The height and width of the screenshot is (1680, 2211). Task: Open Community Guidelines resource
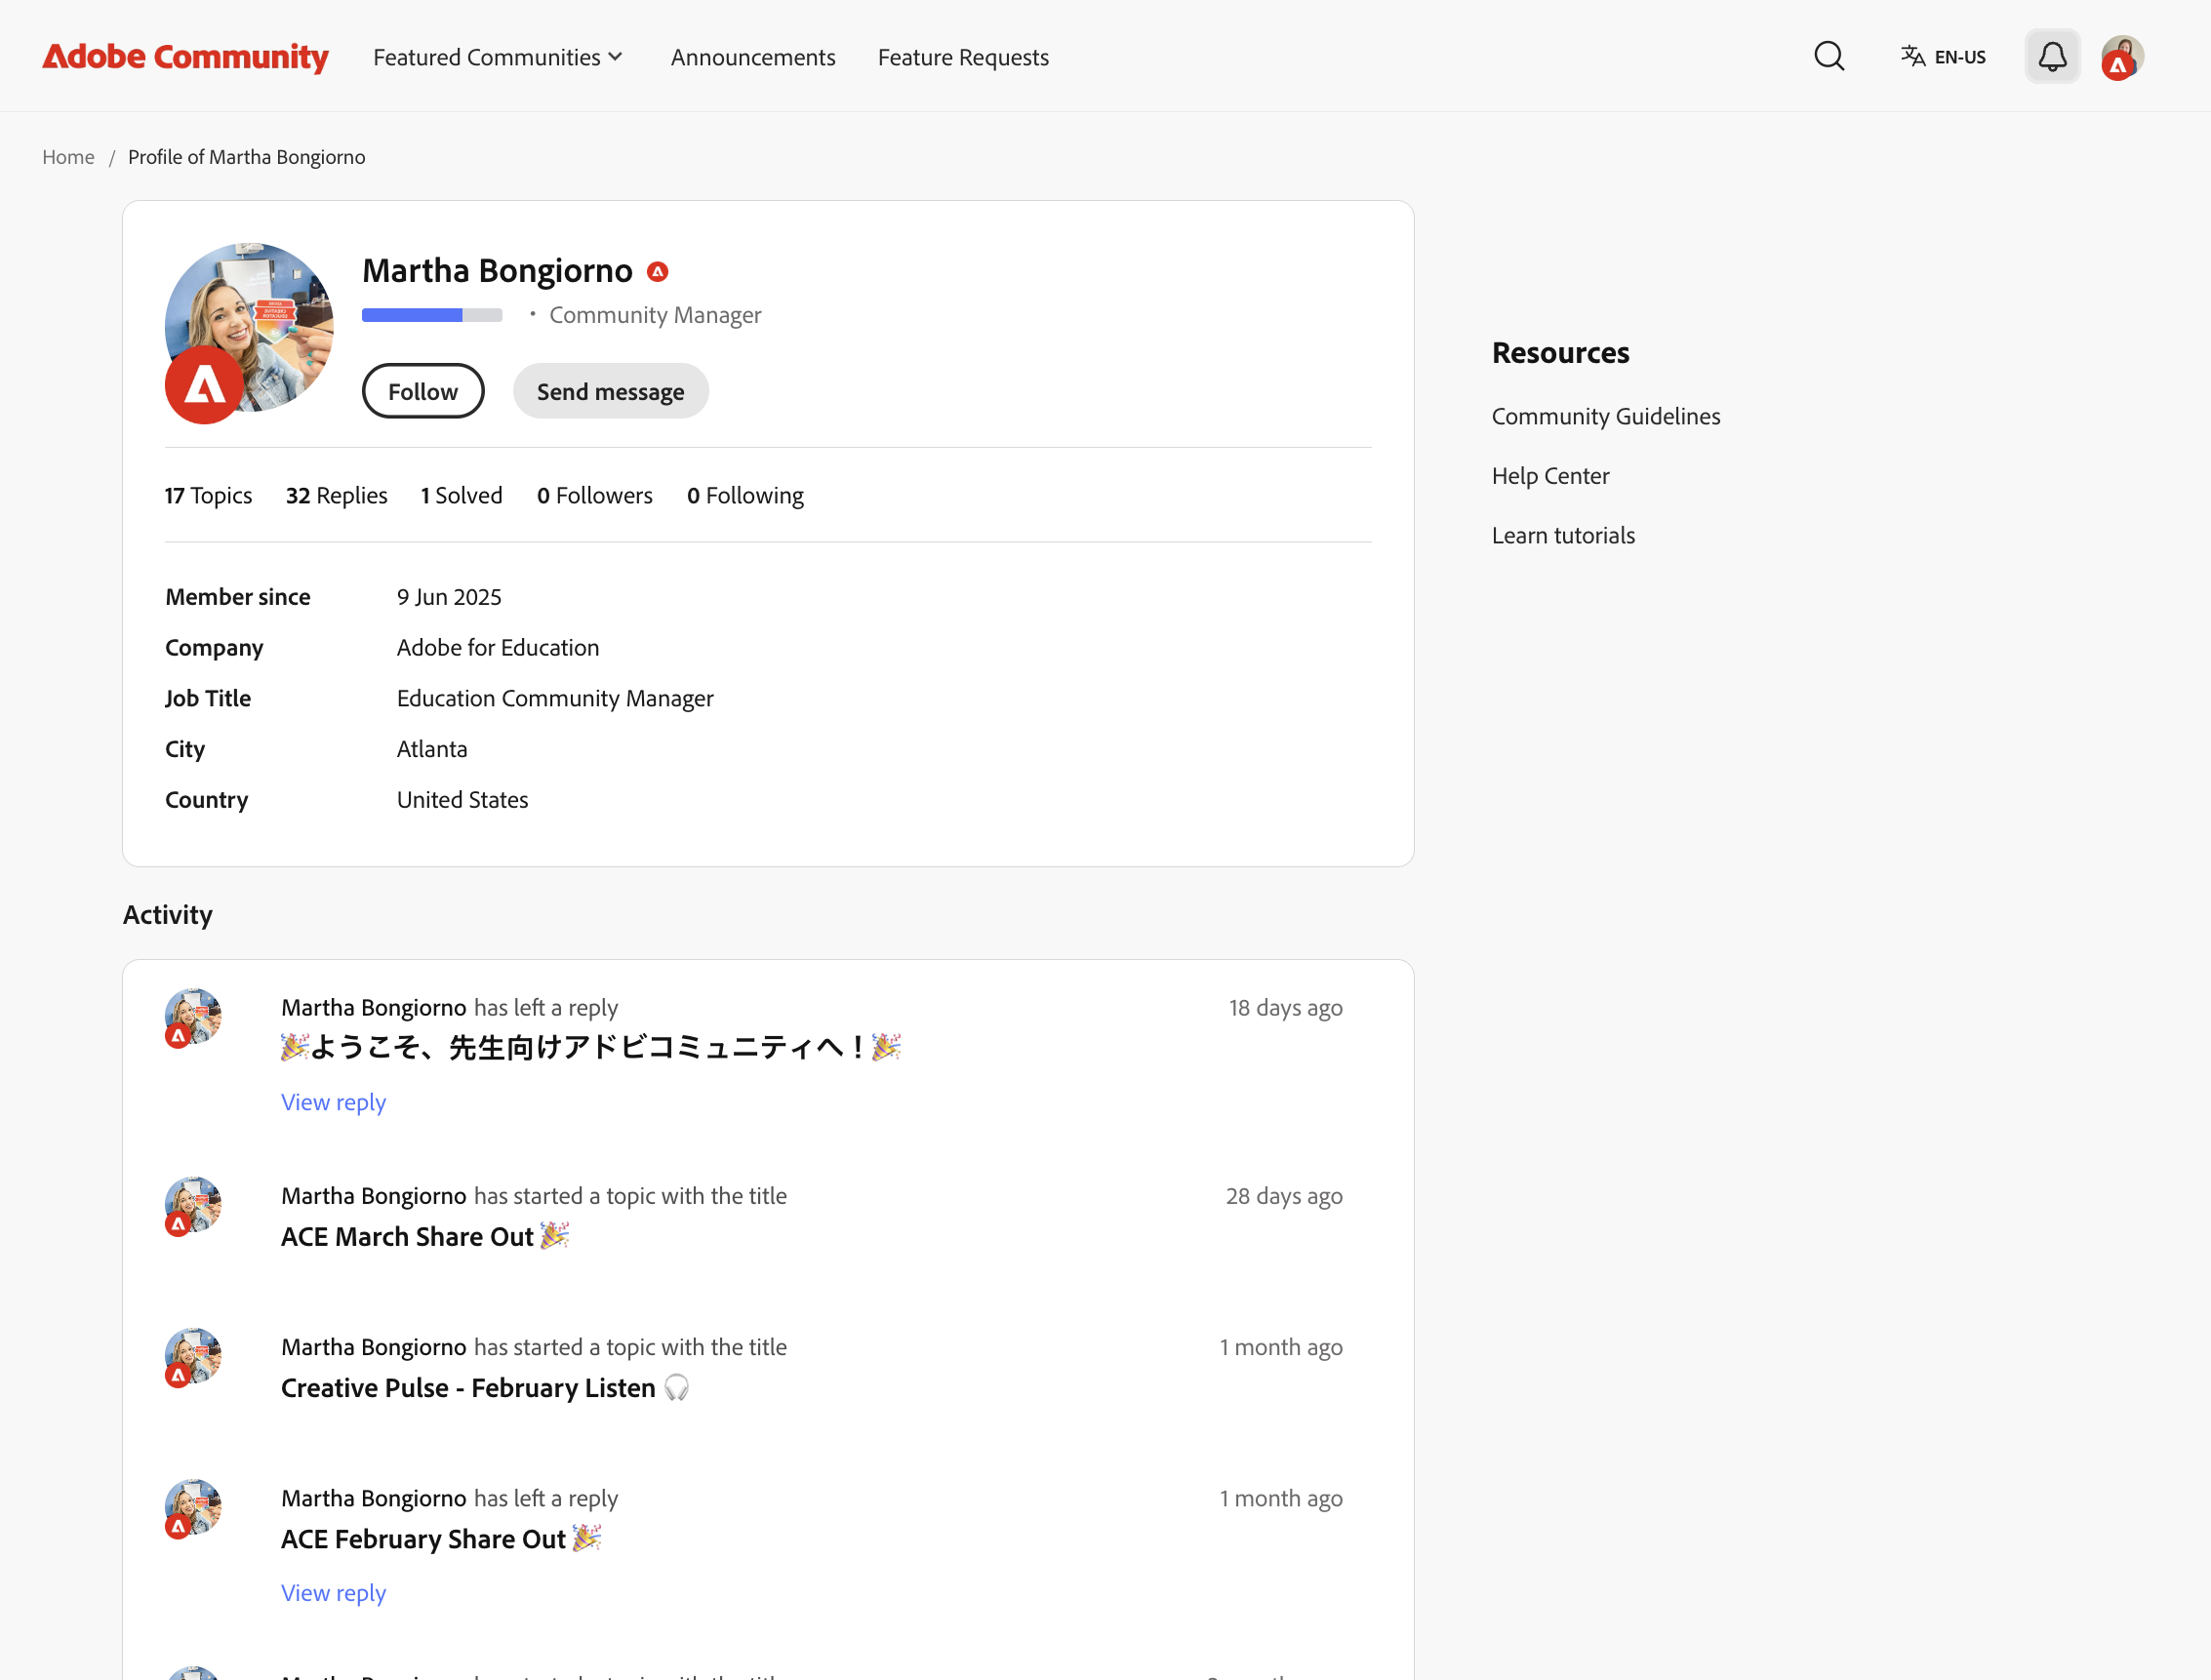(x=1605, y=416)
